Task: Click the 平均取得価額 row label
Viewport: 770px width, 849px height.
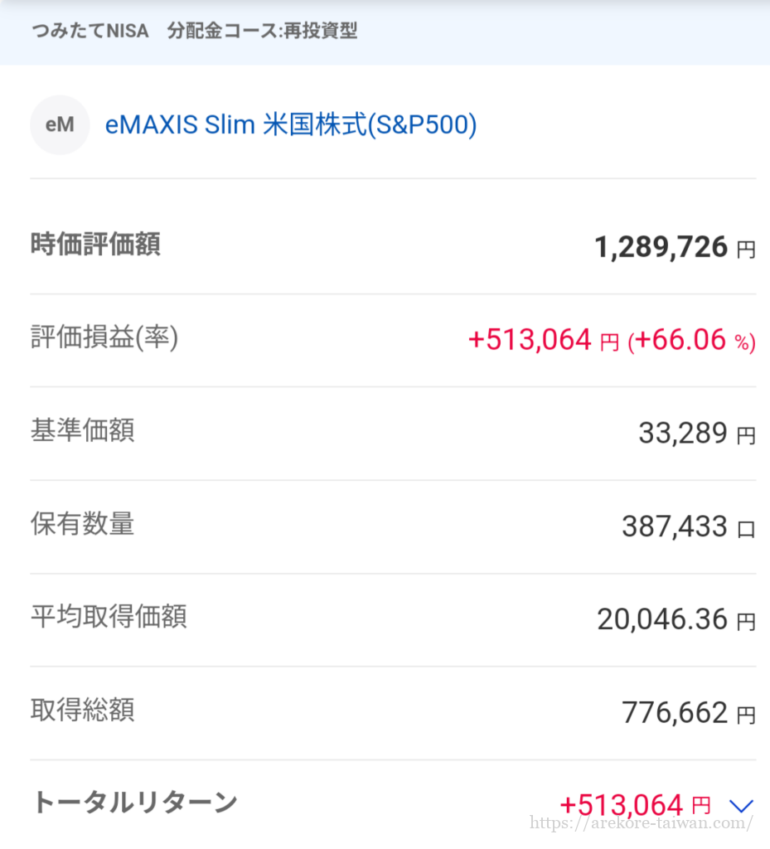Action: (x=109, y=617)
